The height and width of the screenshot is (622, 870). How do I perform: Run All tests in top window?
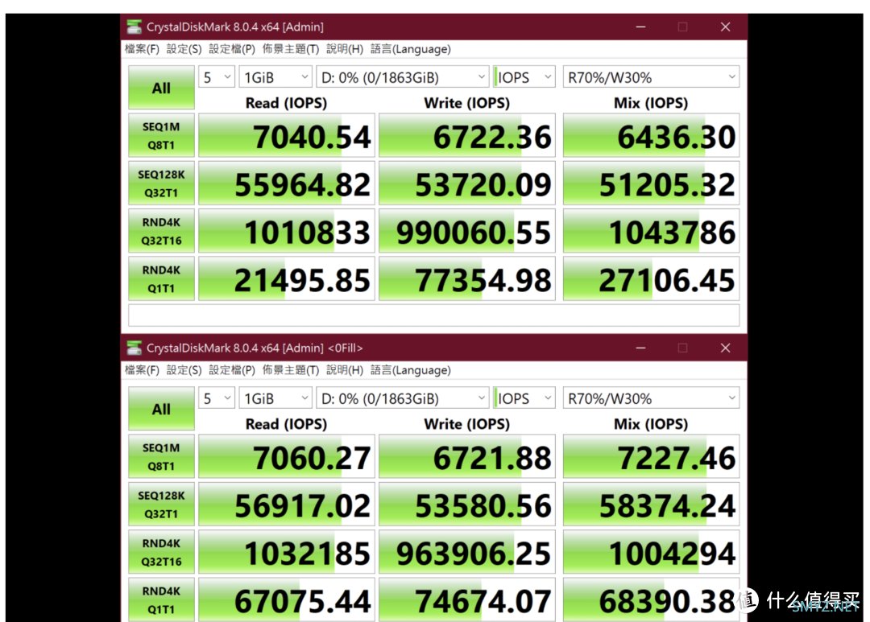coord(161,88)
